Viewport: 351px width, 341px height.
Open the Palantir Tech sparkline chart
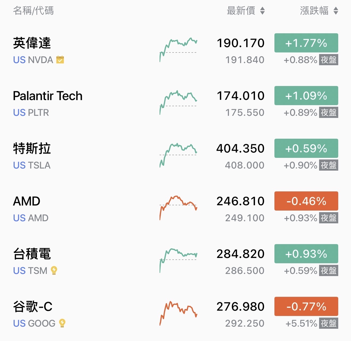tap(178, 102)
